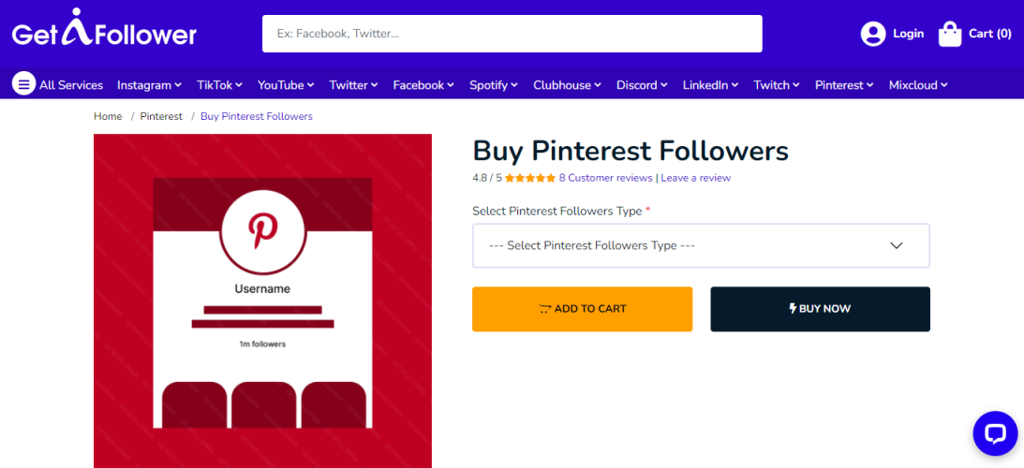Open the Discord menu item
Image resolution: width=1024 pixels, height=468 pixels.
[642, 85]
